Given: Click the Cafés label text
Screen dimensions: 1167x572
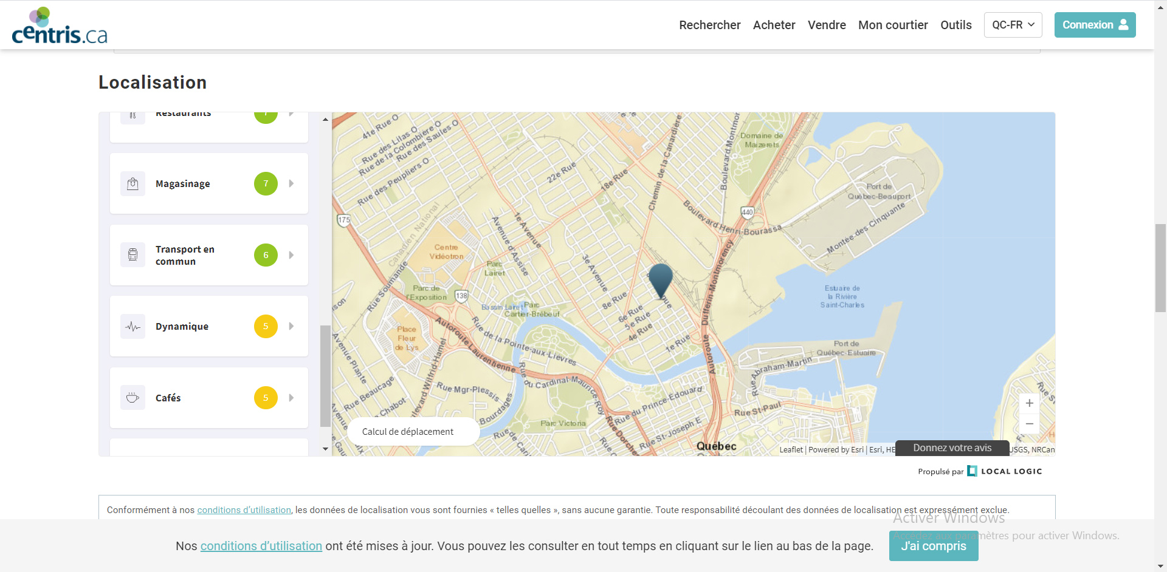Looking at the screenshot, I should (x=168, y=398).
